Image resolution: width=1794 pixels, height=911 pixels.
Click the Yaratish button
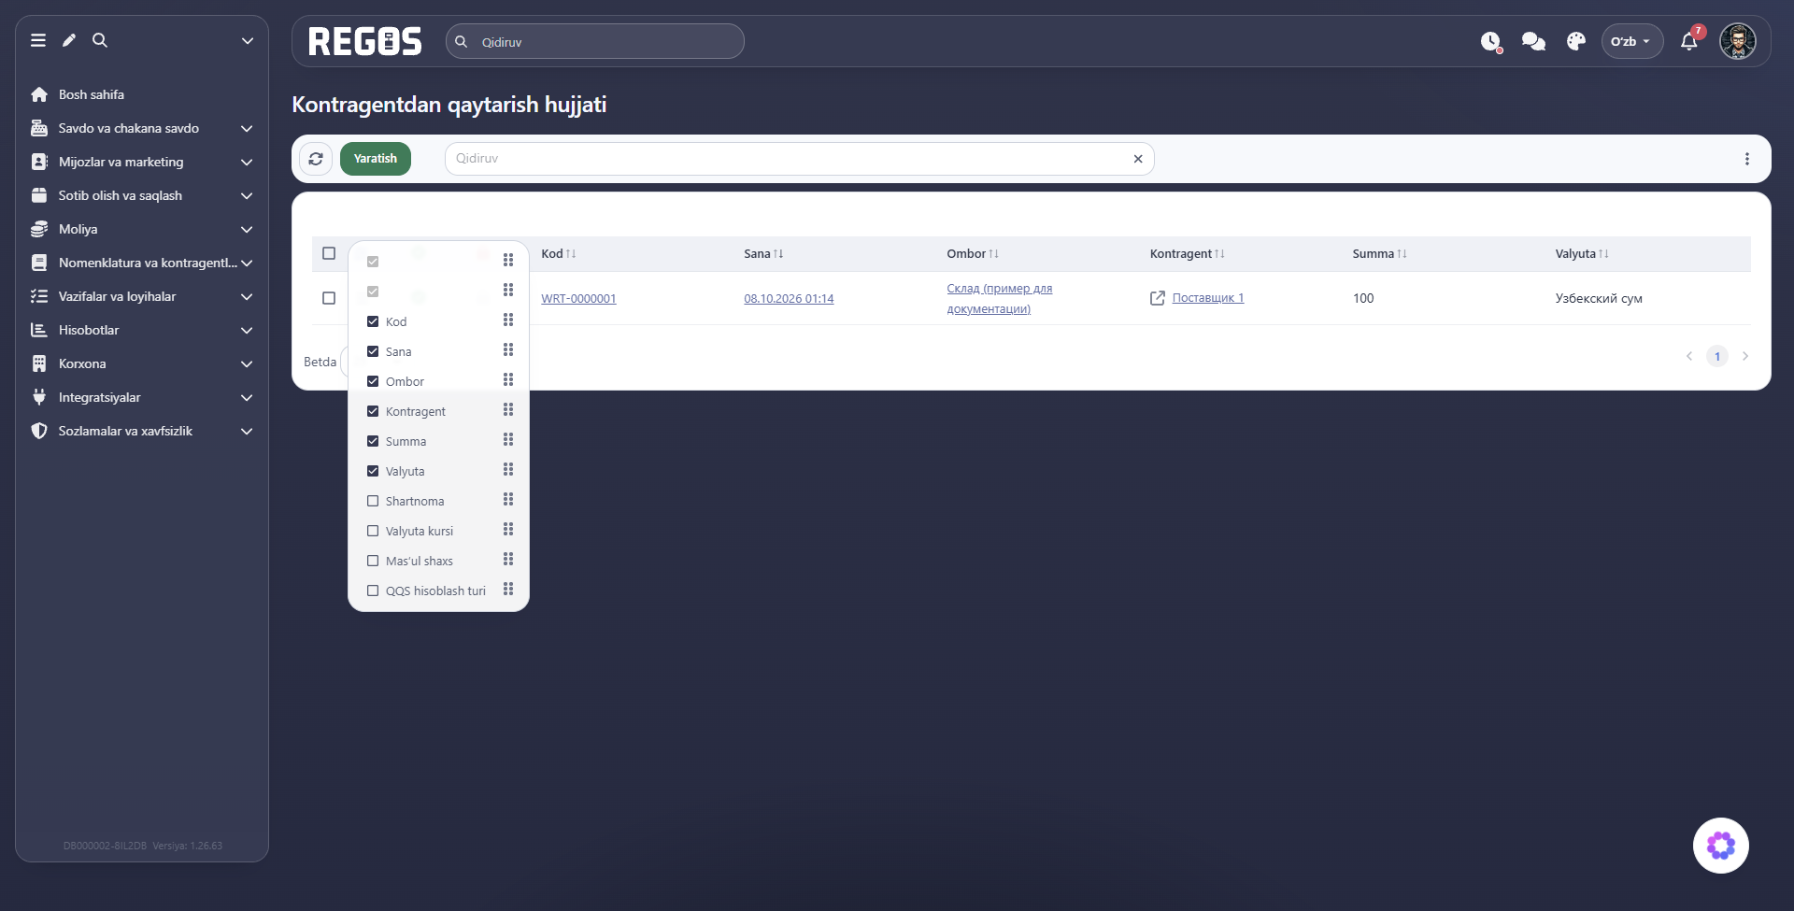[376, 159]
